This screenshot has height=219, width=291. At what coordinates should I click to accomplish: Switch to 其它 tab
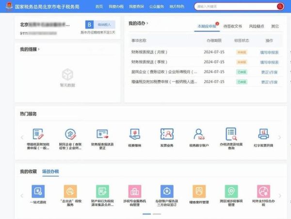pyautogui.click(x=275, y=26)
